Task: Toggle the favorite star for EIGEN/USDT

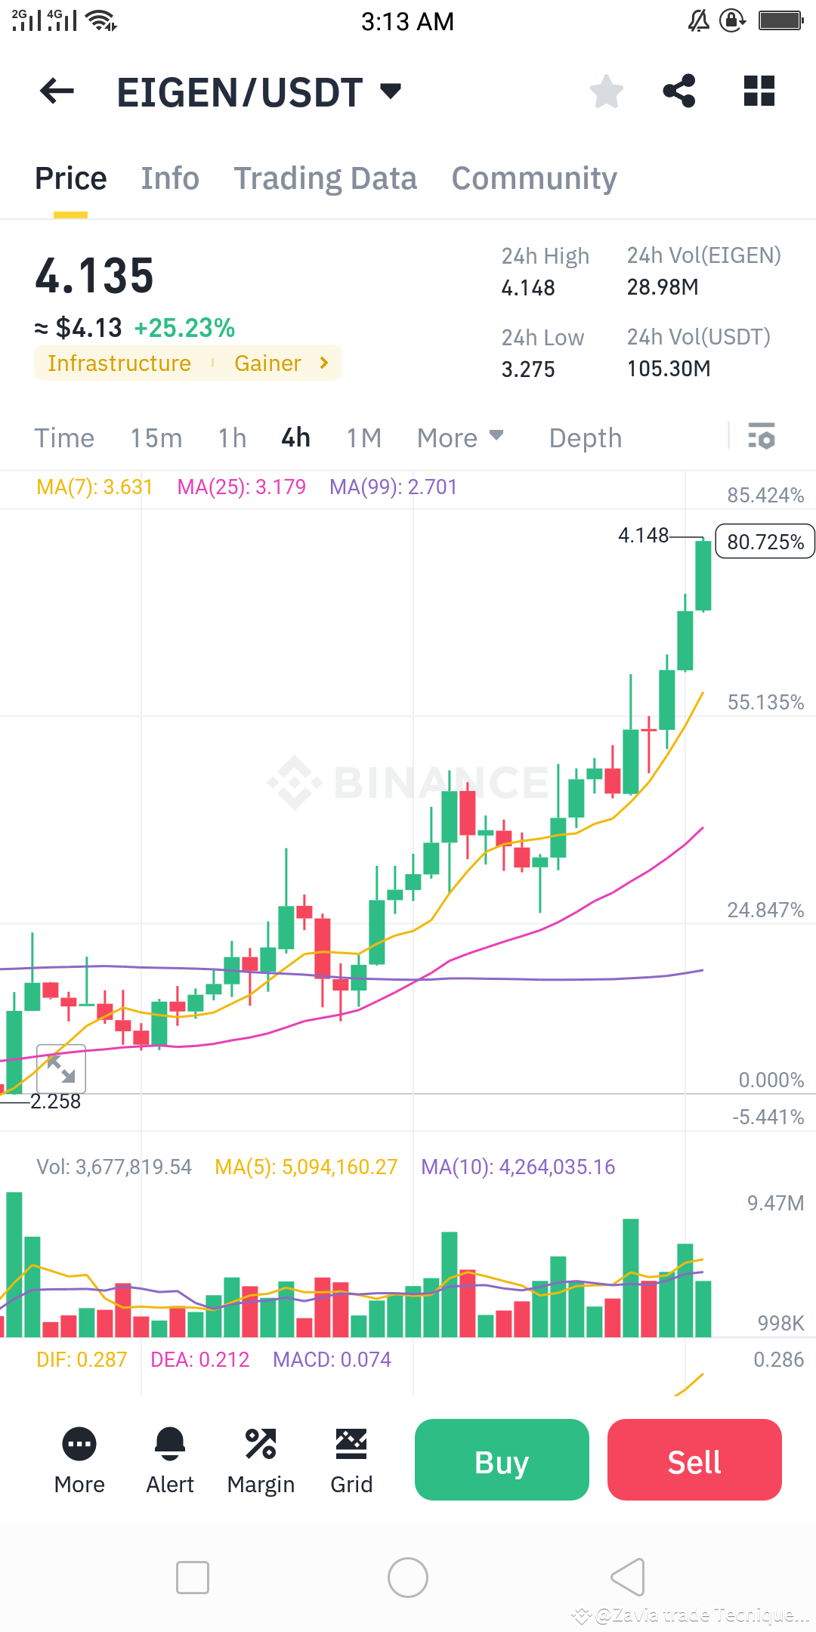Action: [607, 91]
